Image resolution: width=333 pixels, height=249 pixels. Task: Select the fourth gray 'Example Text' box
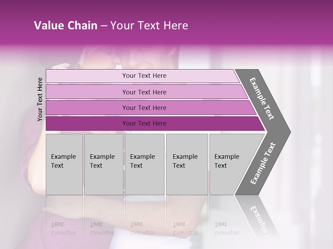(187, 164)
